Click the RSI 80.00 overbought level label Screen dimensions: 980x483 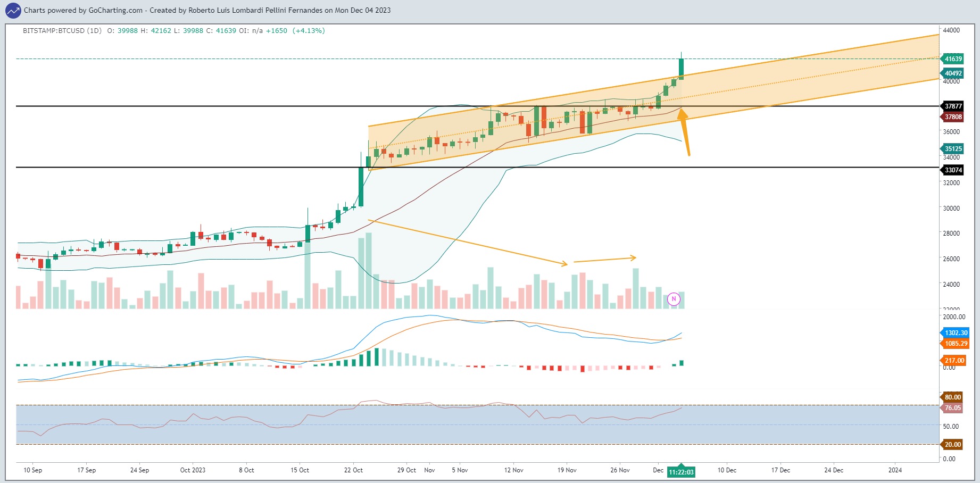[952, 397]
